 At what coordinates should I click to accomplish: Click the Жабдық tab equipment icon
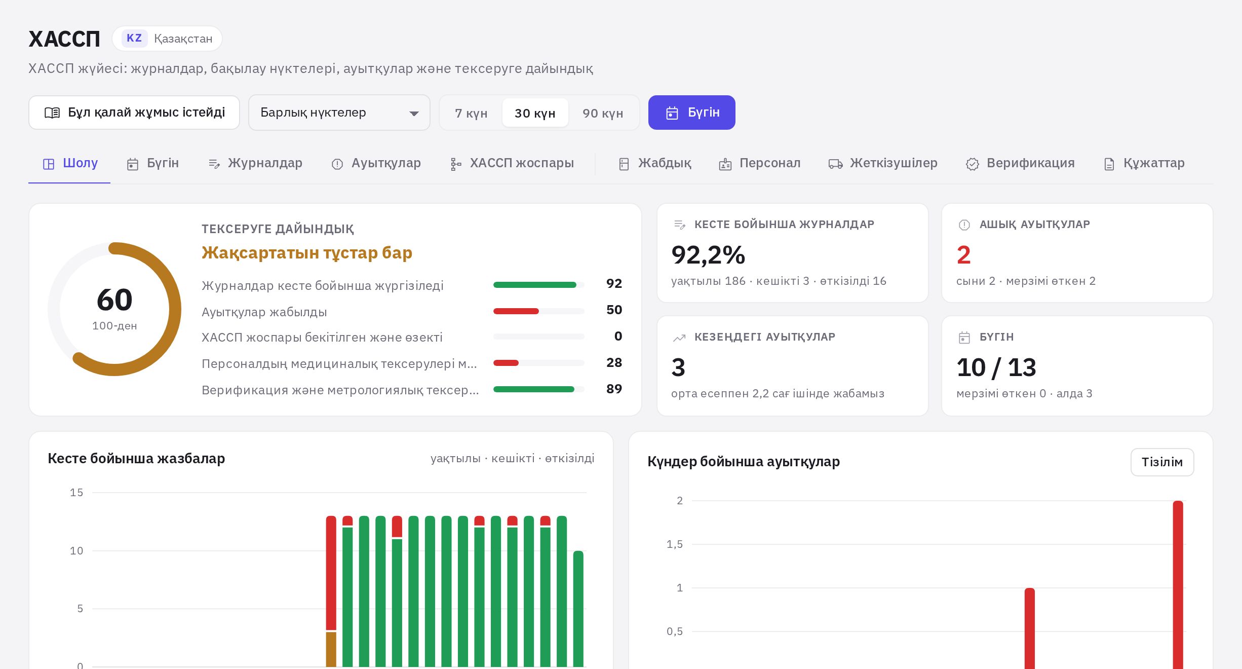(624, 164)
